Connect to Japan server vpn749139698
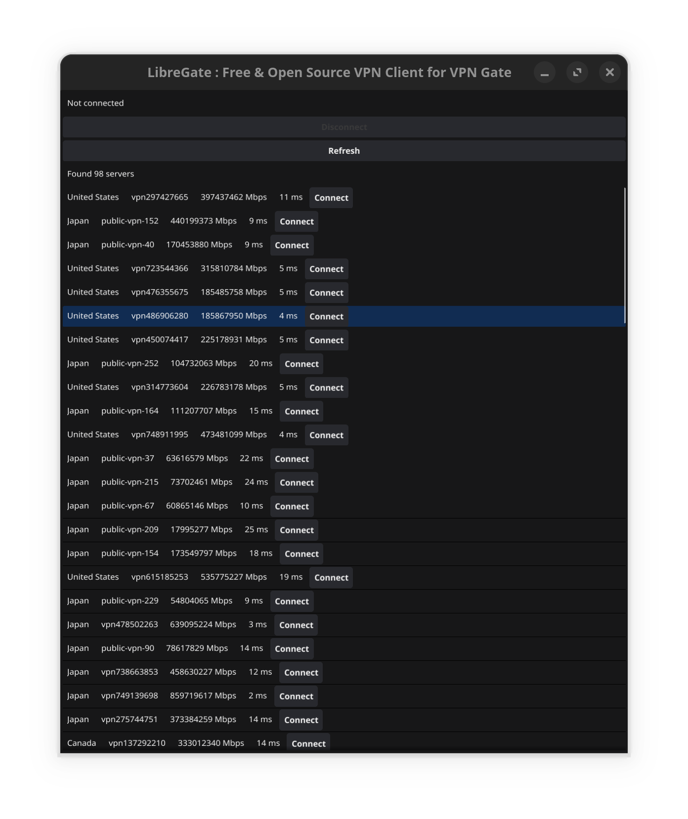 point(296,696)
